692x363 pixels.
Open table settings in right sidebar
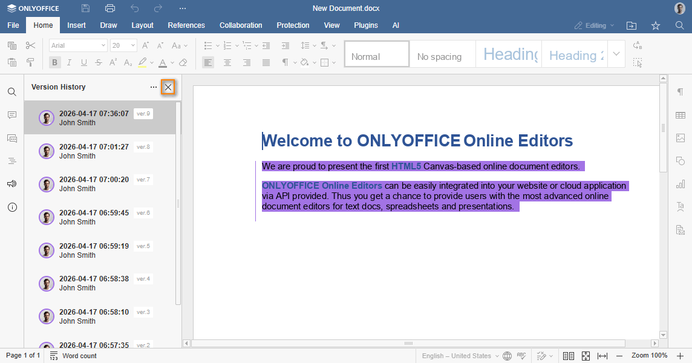point(681,115)
